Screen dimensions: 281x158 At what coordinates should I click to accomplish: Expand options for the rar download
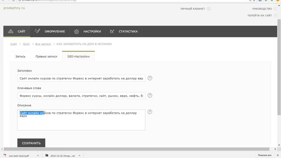coord(79,156)
